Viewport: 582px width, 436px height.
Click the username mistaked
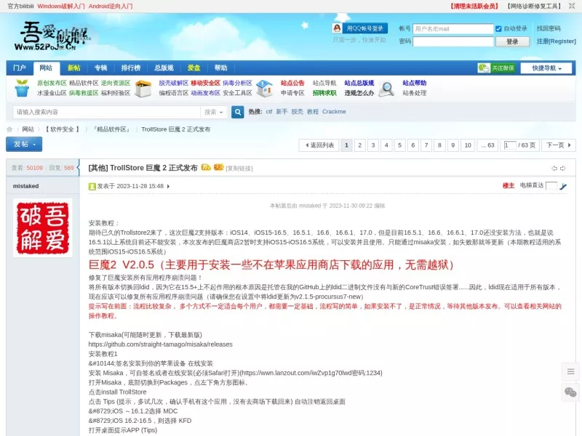tap(25, 186)
